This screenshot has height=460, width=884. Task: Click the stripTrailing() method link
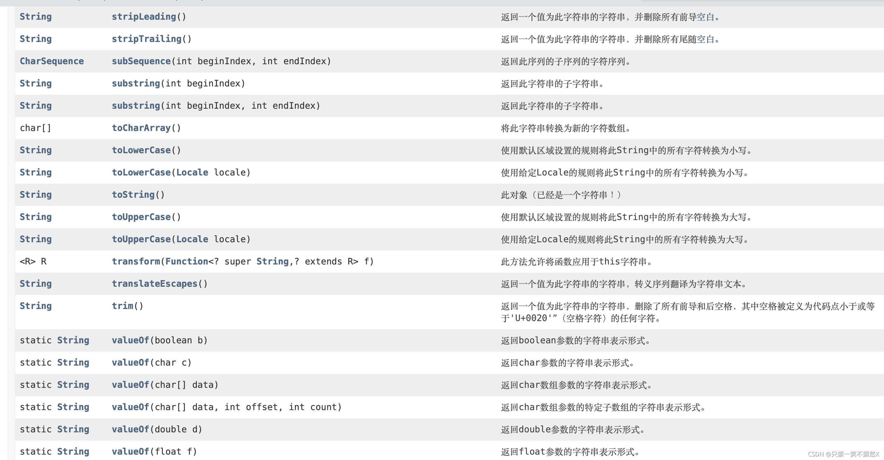[146, 39]
